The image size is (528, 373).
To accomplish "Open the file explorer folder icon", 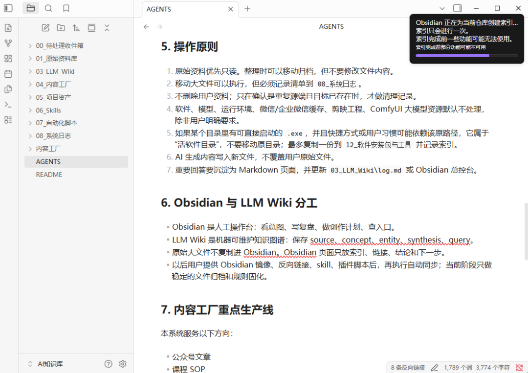I will (x=31, y=8).
